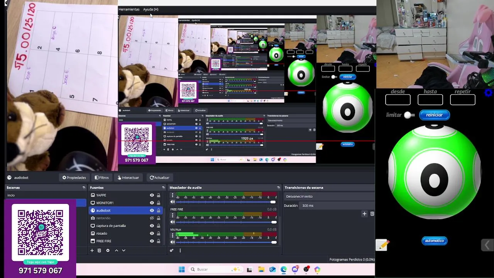Add a new source in Fuentes
This screenshot has width=494, height=278.
click(x=92, y=251)
